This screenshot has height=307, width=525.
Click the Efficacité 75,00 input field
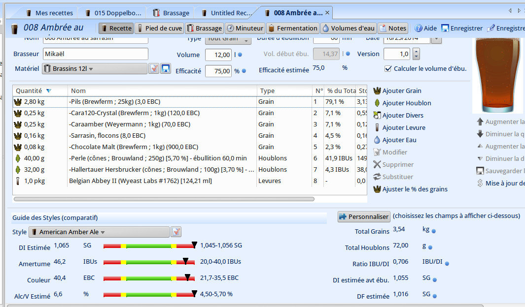coord(218,71)
